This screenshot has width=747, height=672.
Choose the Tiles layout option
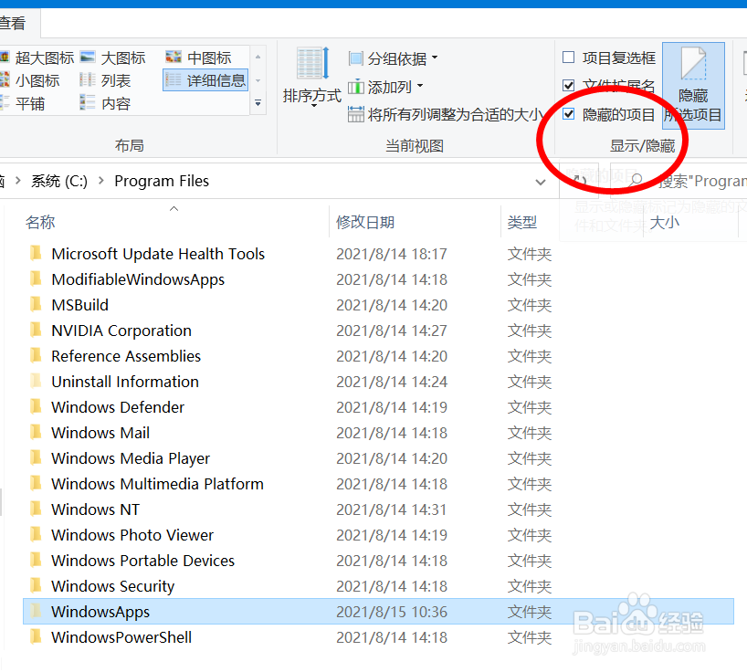coord(23,103)
